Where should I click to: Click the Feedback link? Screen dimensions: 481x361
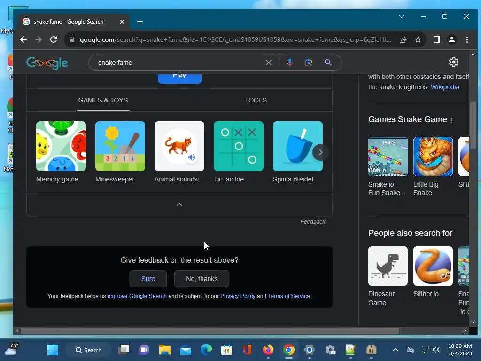(x=312, y=222)
